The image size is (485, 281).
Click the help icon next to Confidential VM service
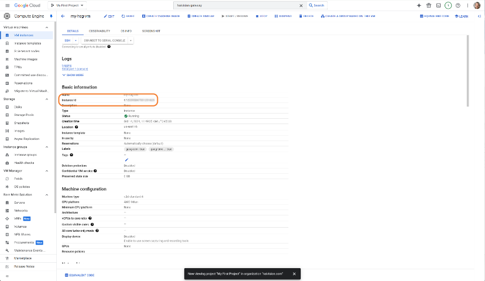(95, 171)
